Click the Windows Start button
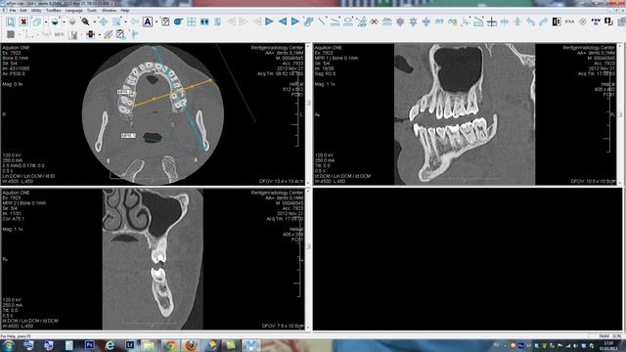The image size is (626, 352). (x=8, y=345)
